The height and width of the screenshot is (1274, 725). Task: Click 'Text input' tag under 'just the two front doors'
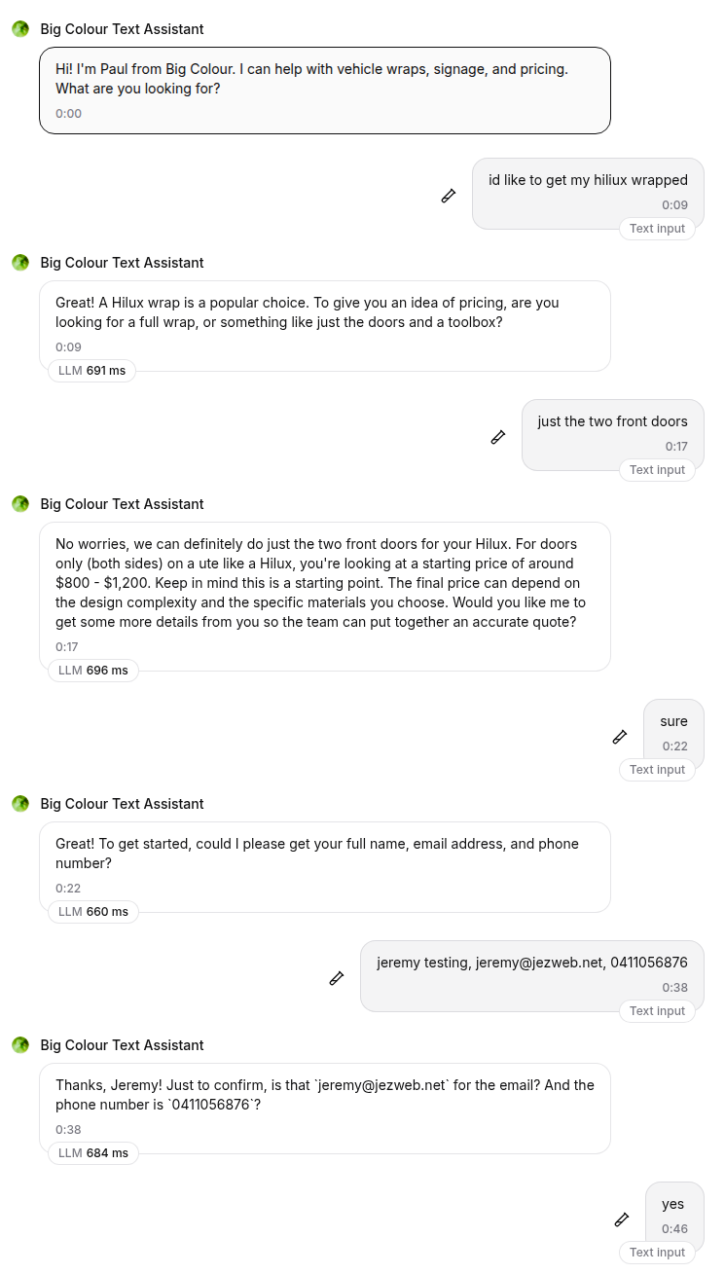click(x=657, y=470)
